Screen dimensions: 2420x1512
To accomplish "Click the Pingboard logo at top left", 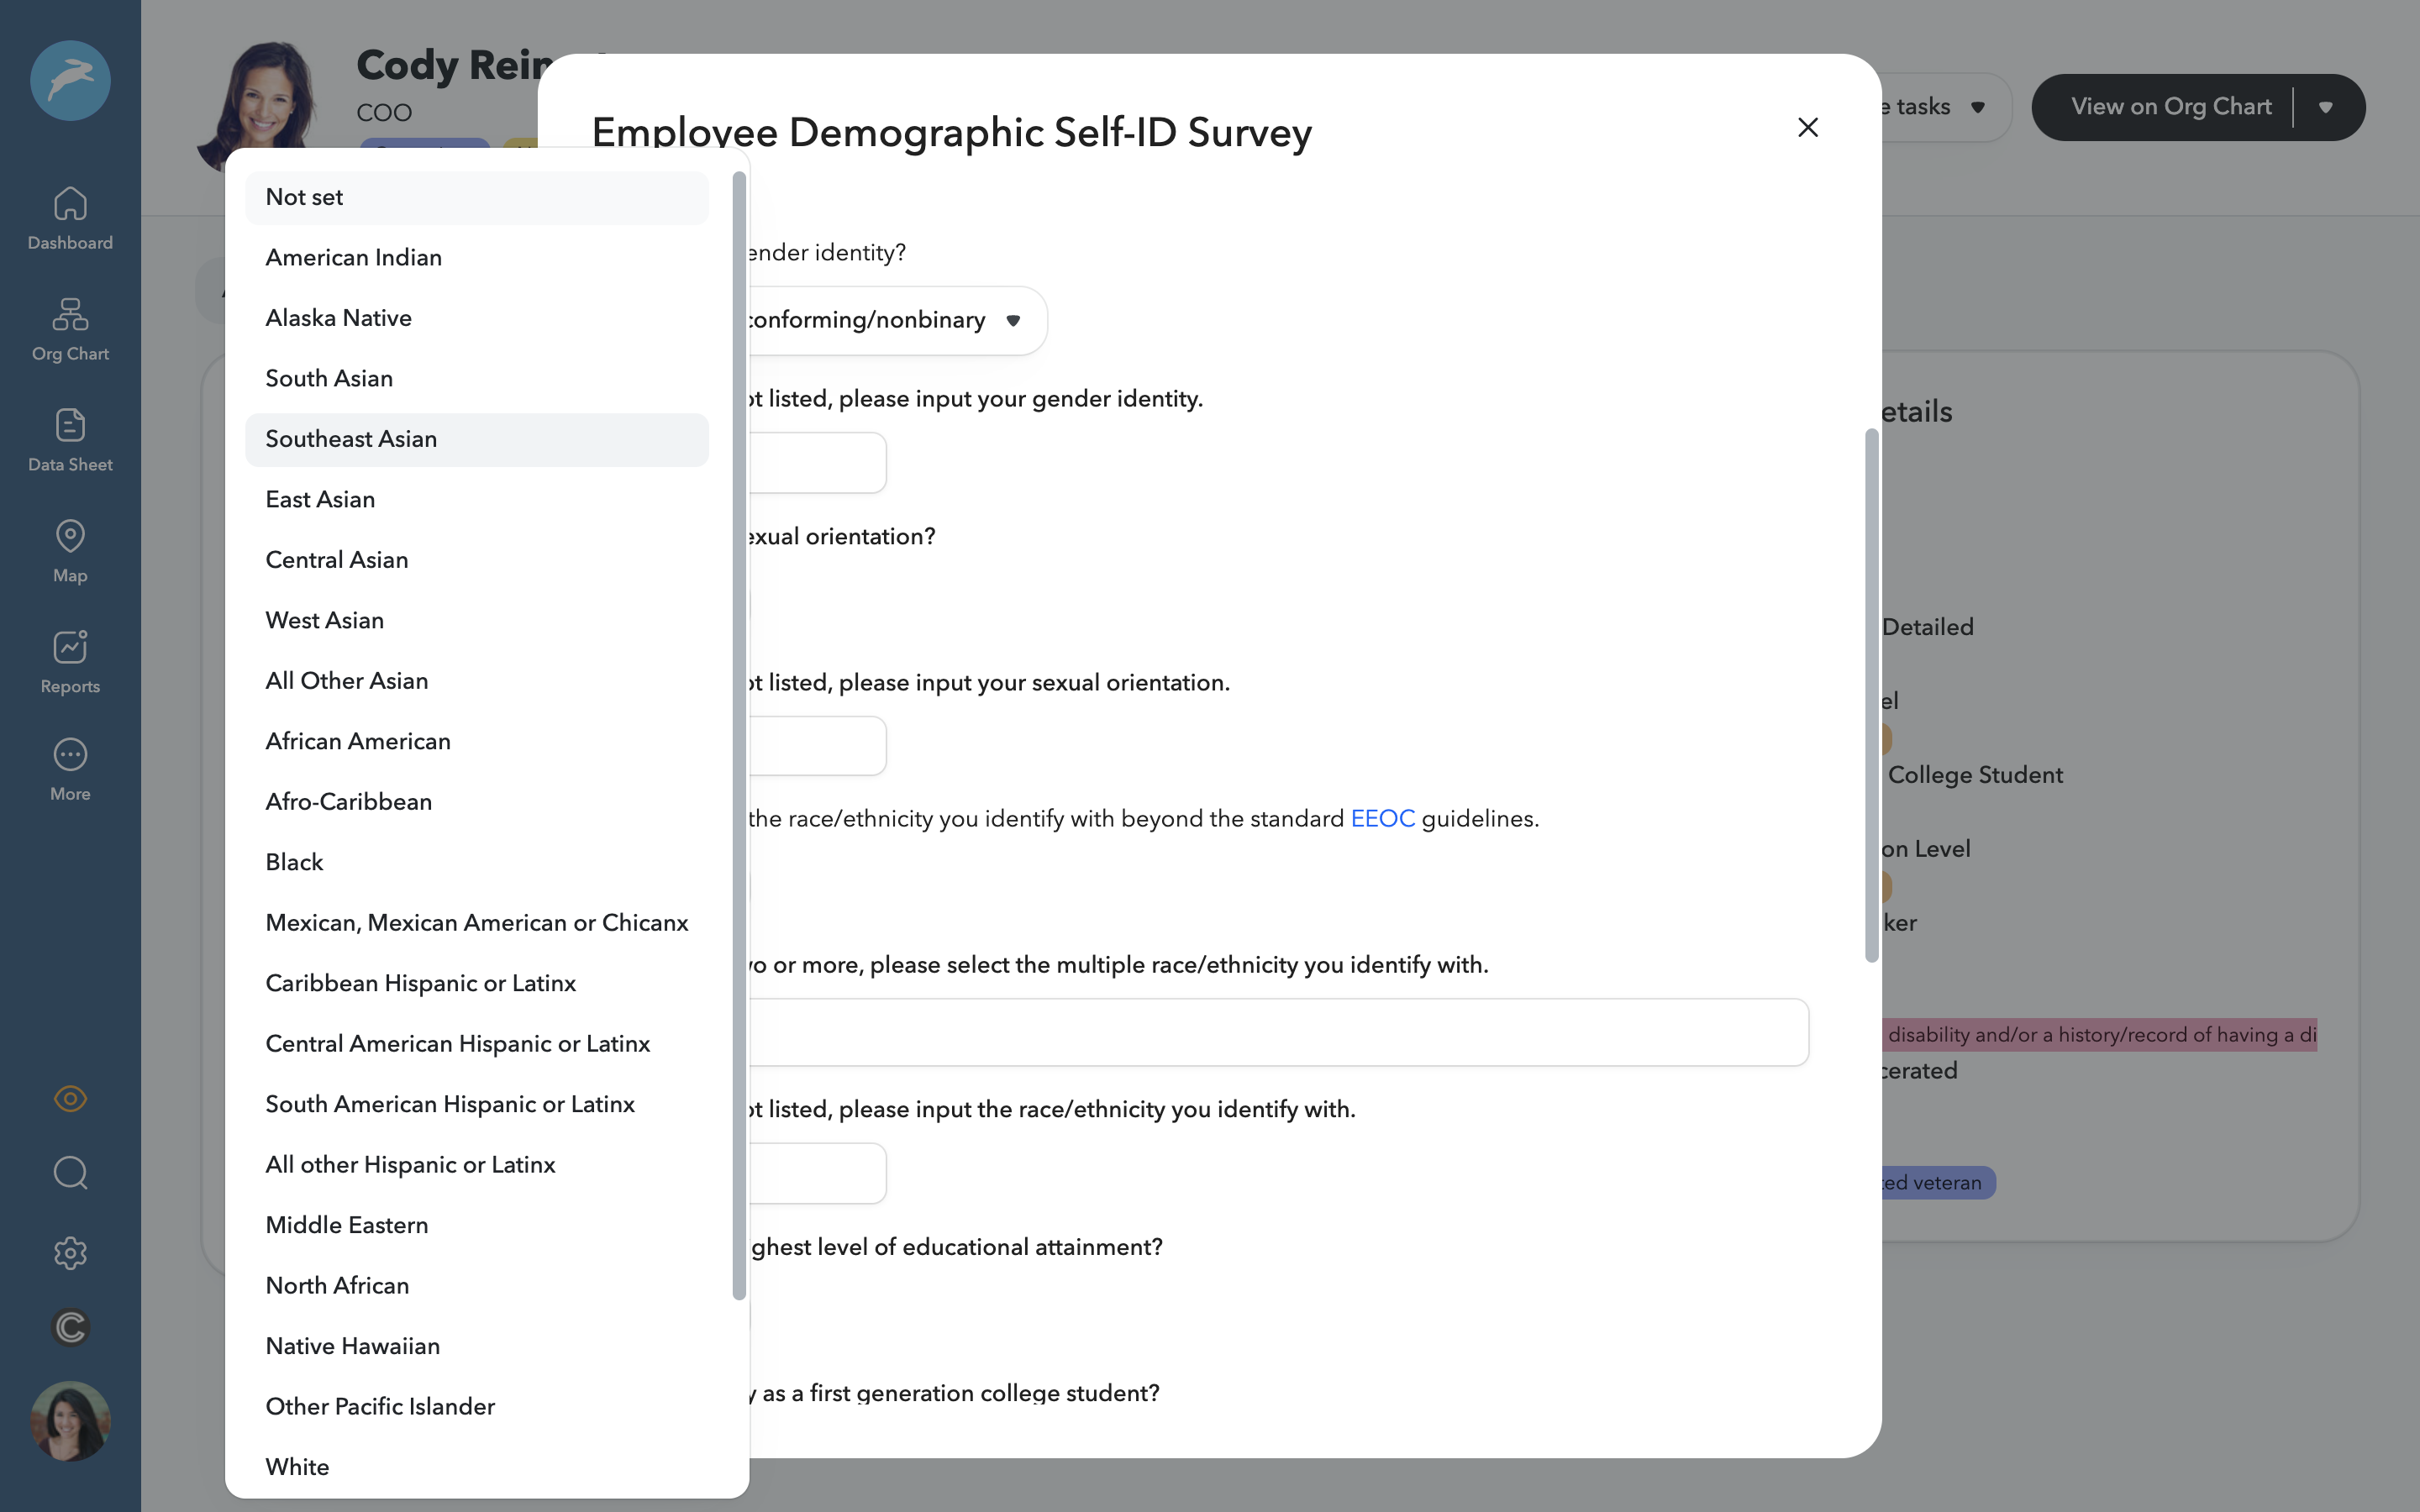I will pyautogui.click(x=70, y=80).
